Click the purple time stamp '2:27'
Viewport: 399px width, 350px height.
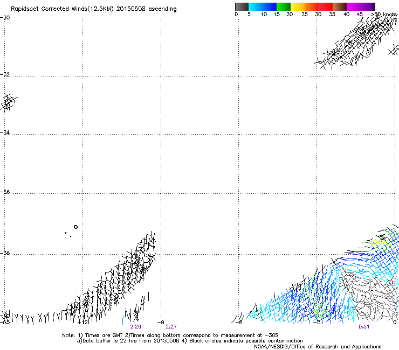pyautogui.click(x=171, y=327)
